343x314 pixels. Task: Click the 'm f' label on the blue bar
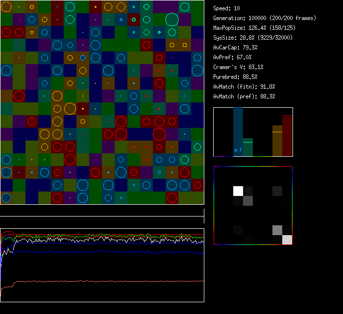click(x=238, y=150)
